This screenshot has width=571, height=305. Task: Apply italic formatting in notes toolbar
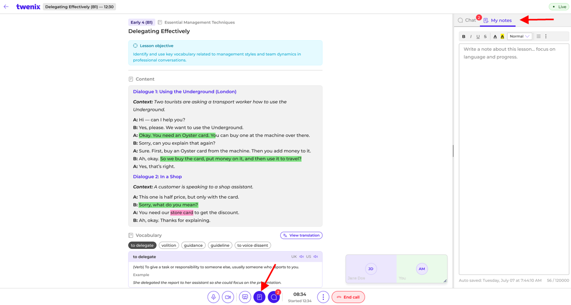pyautogui.click(x=471, y=37)
